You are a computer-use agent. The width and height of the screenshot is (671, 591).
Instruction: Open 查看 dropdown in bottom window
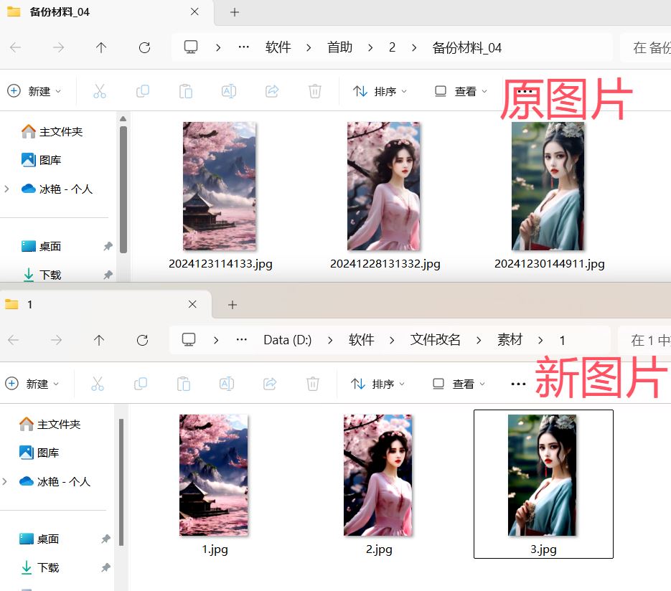click(x=459, y=384)
